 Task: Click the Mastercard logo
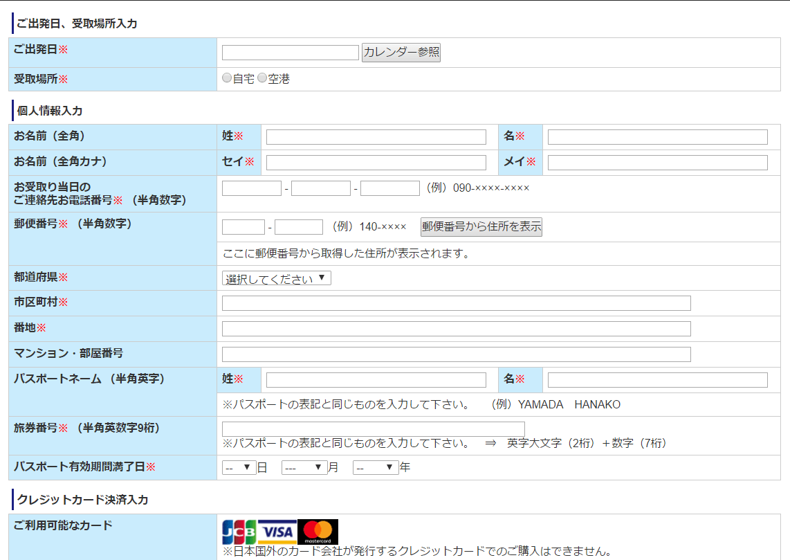tap(318, 532)
